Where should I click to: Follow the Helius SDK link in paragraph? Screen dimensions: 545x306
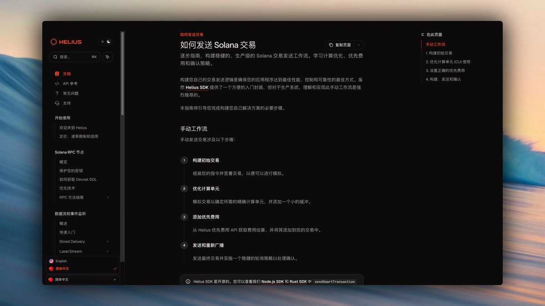pyautogui.click(x=197, y=87)
